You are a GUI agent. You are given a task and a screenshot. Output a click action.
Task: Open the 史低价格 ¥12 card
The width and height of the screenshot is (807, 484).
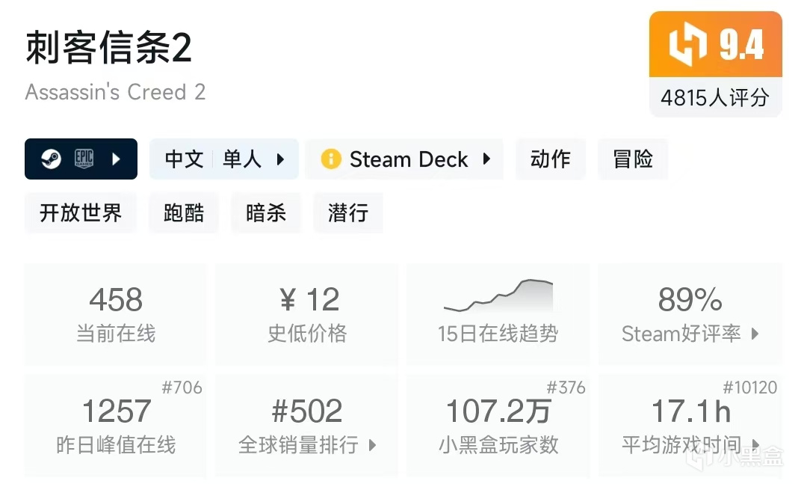click(x=307, y=314)
